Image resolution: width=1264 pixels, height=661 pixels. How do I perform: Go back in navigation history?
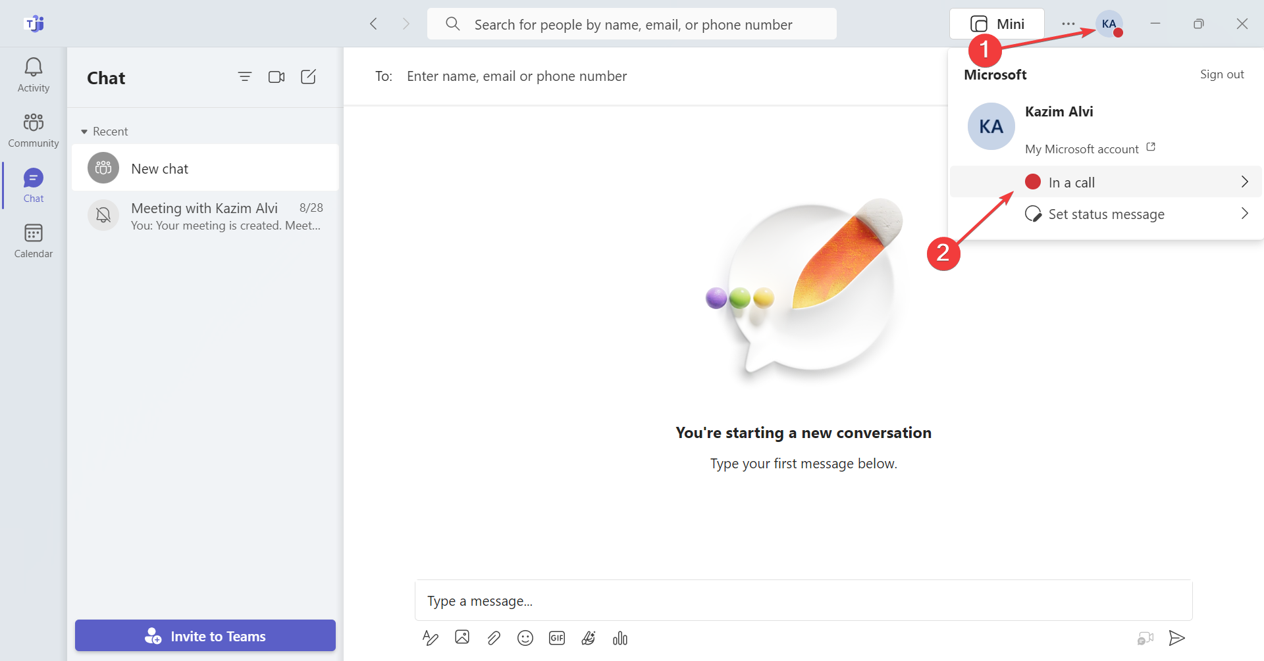[x=373, y=24]
